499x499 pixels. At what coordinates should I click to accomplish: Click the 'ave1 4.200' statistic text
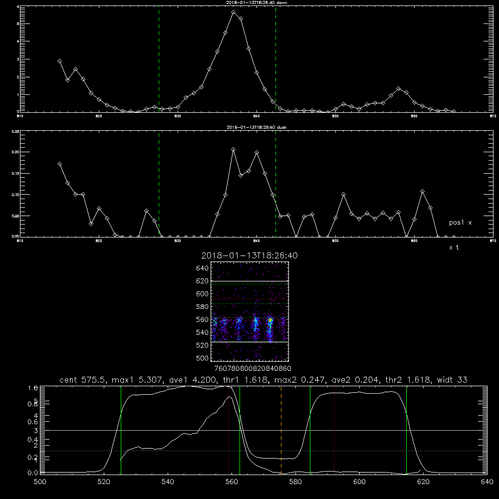[193, 380]
